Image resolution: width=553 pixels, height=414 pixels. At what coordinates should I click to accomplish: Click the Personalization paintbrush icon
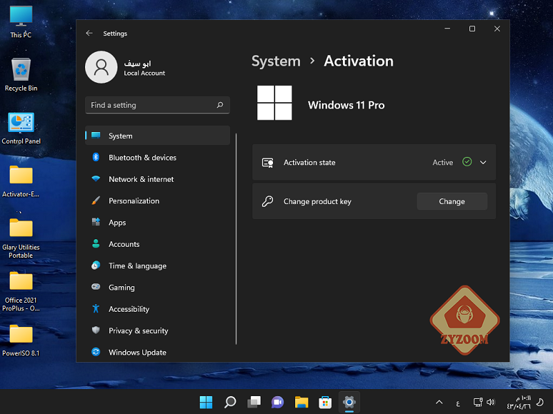tap(95, 200)
